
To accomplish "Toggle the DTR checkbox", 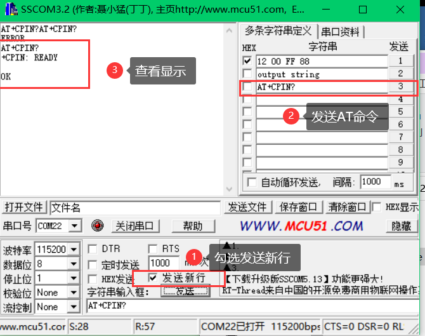I will pos(93,249).
